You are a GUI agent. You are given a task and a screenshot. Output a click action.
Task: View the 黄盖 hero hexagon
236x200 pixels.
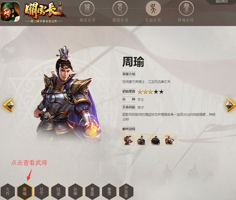tap(93, 191)
